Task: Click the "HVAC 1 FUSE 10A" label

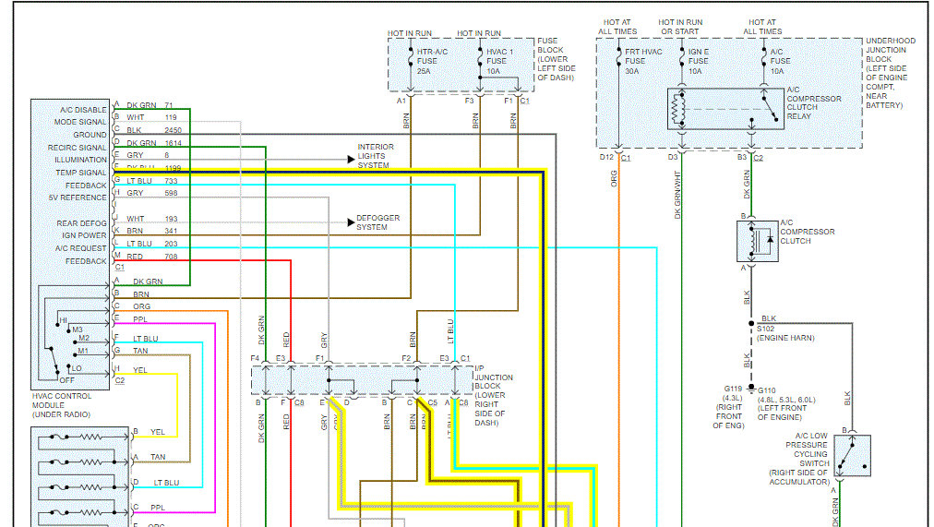Action: pyautogui.click(x=499, y=61)
